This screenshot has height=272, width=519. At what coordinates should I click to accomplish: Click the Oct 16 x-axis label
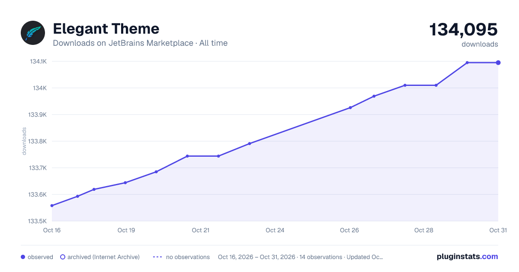pos(52,230)
